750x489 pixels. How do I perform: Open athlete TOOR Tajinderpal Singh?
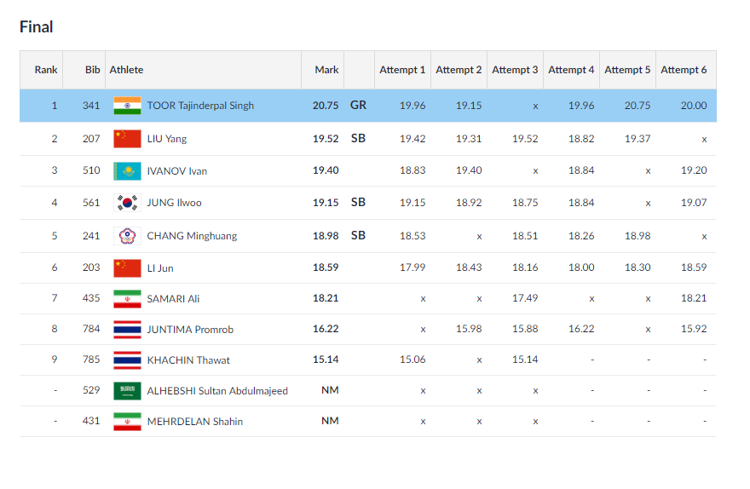click(200, 106)
